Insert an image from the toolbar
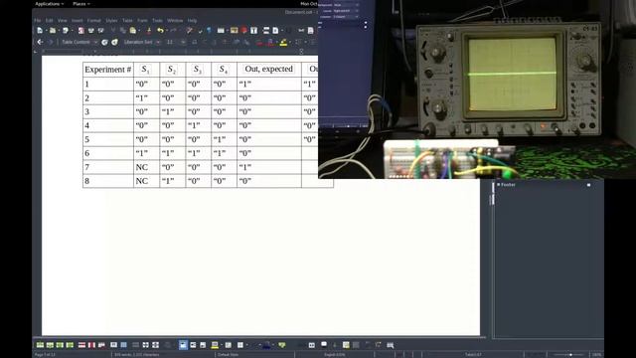This screenshot has height=358, width=636. 235,31
